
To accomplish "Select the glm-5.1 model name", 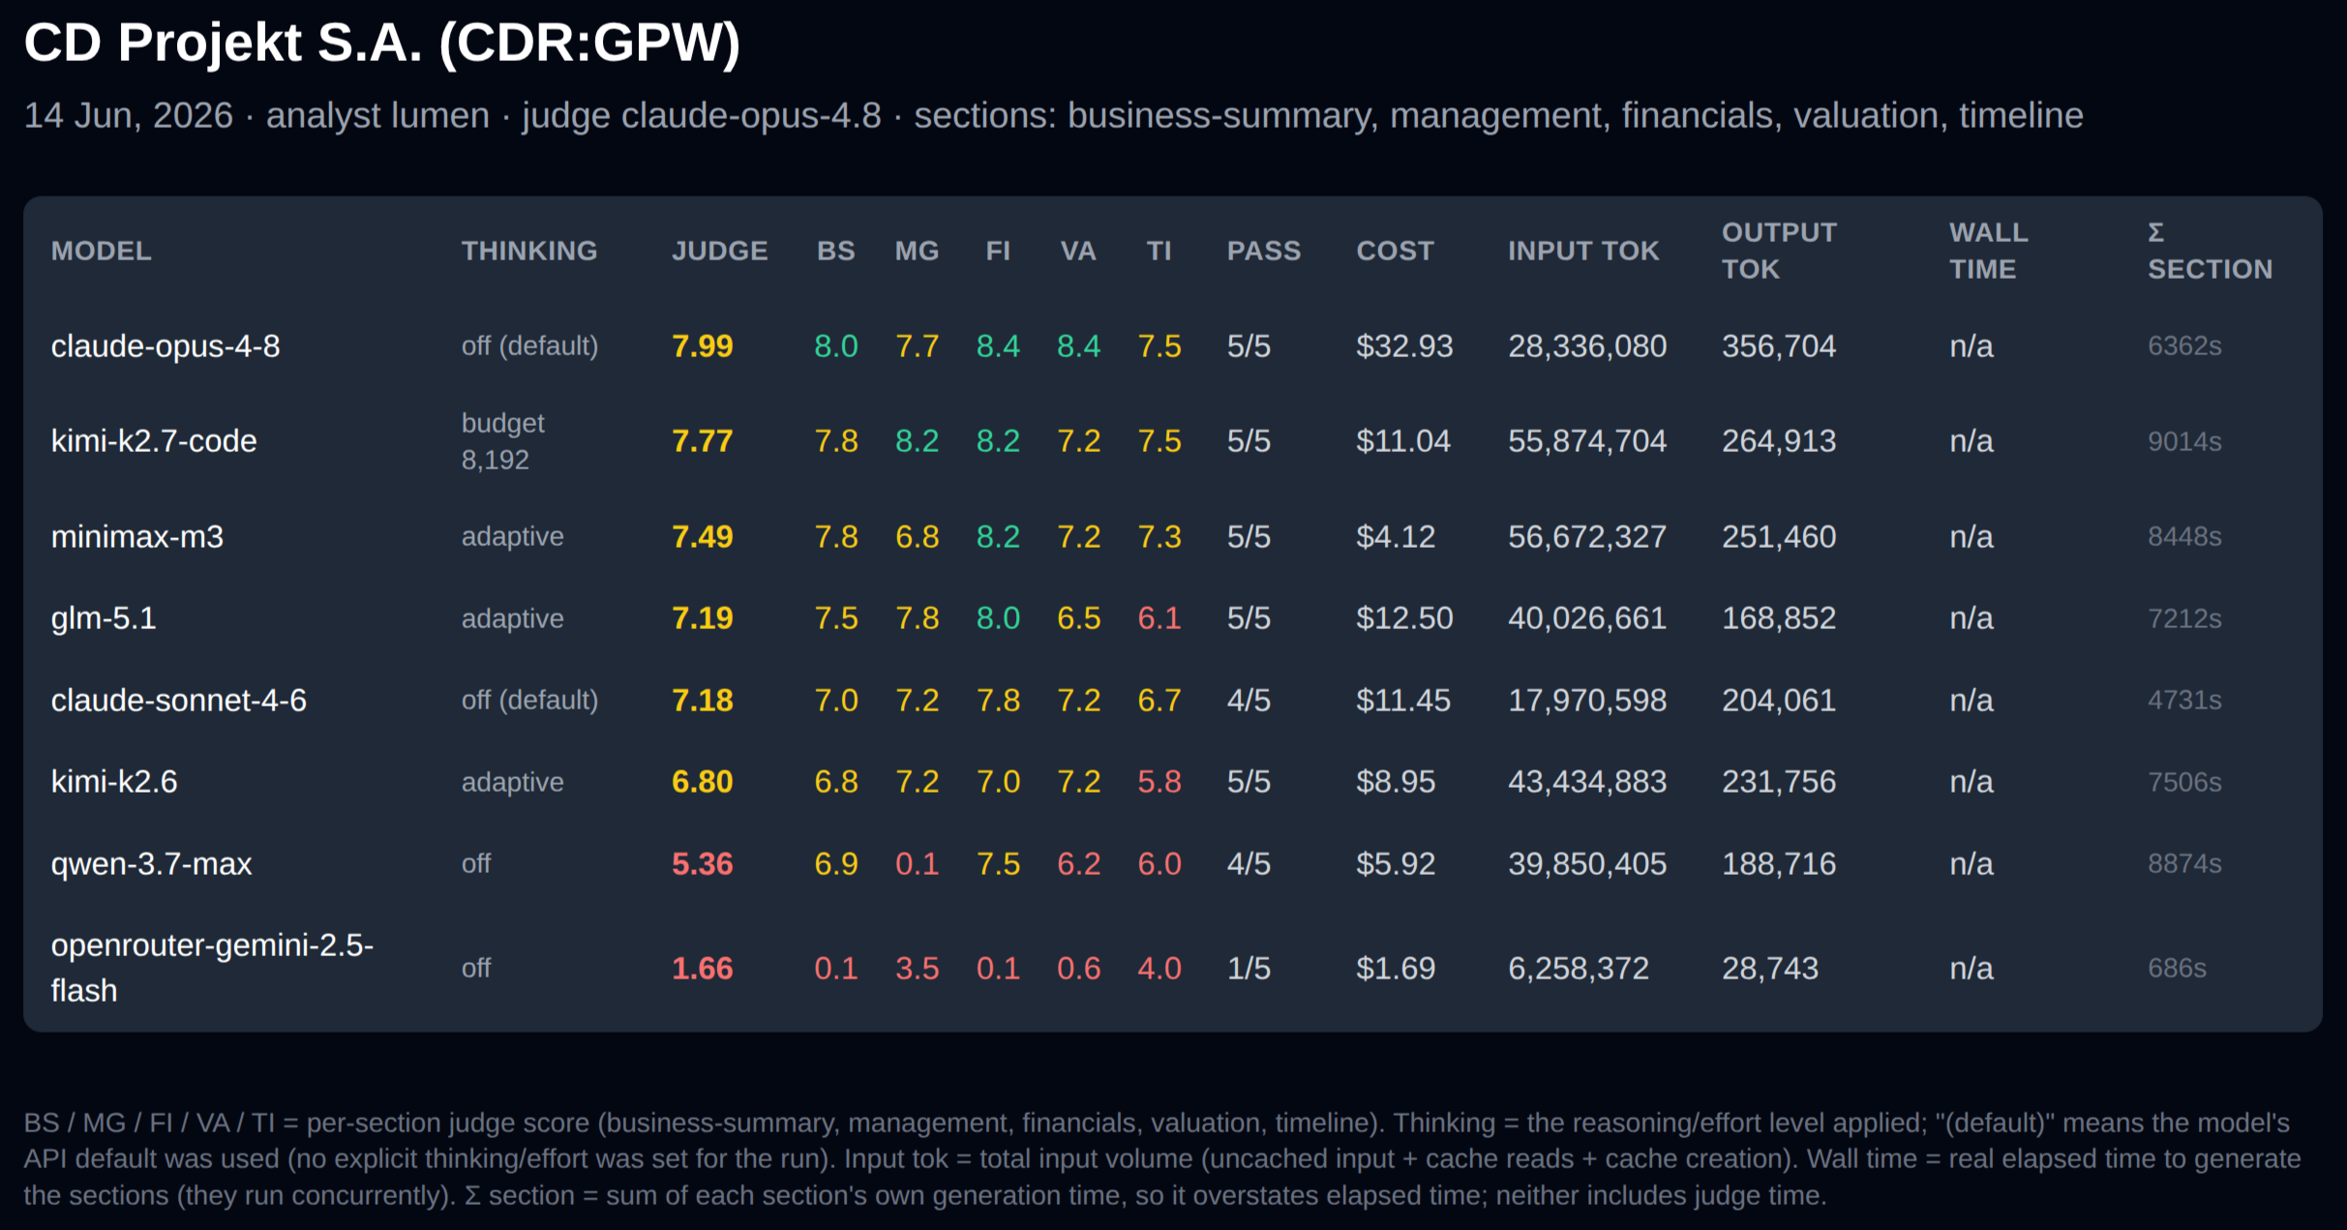I will pyautogui.click(x=104, y=617).
